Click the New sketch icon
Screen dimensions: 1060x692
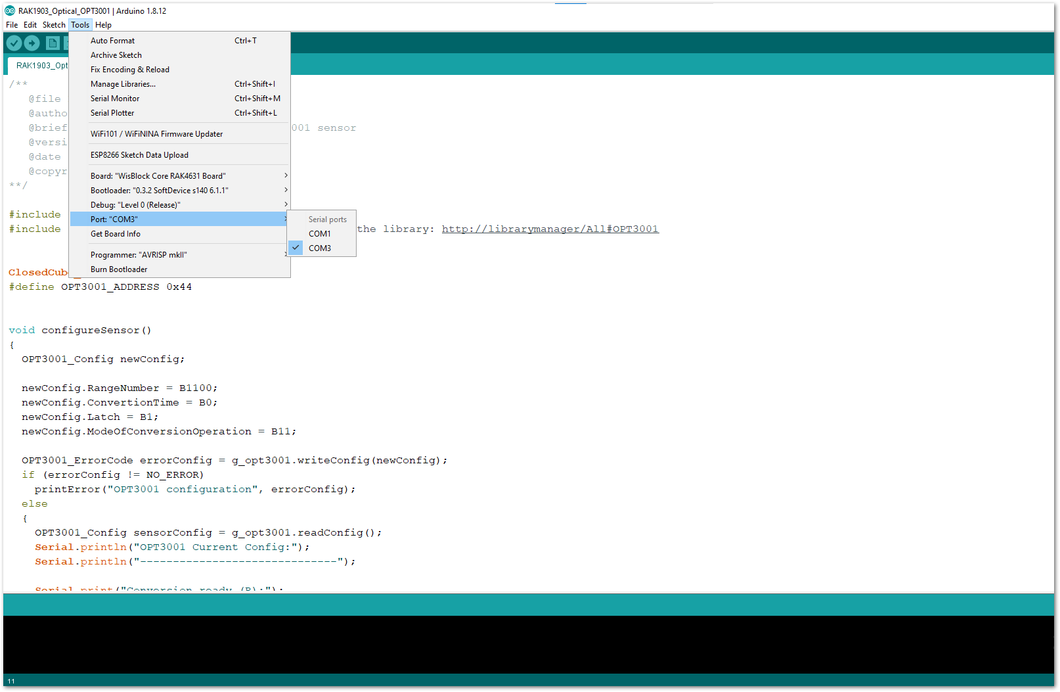coord(53,43)
